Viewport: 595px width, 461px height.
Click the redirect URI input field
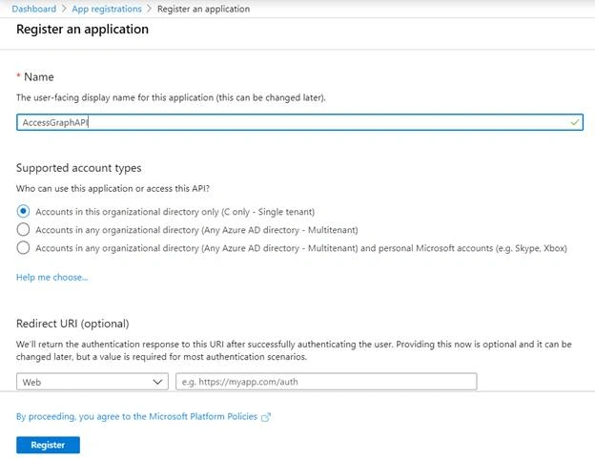(x=326, y=382)
